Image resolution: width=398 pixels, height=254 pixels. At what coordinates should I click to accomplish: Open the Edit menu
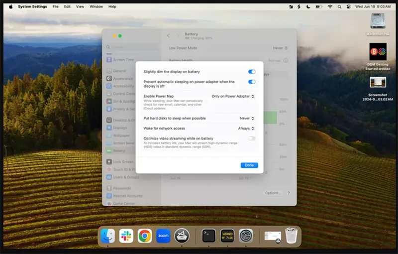67,6
